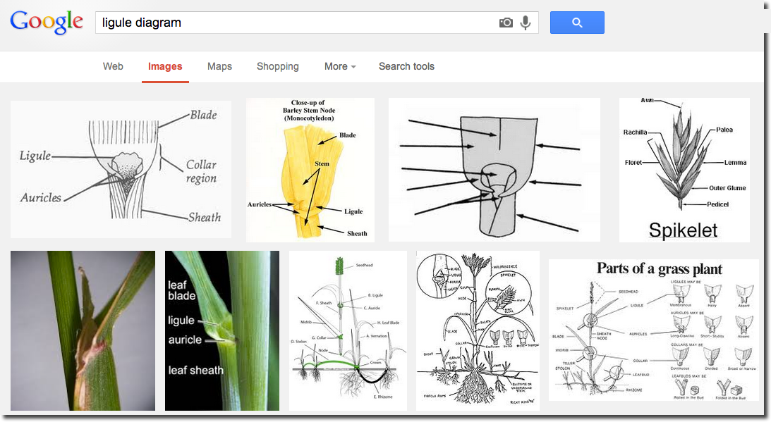Click the Google logo to return home
This screenshot has width=771, height=422.
click(x=47, y=22)
